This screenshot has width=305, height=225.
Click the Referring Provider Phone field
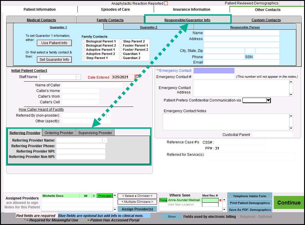[x=81, y=146]
